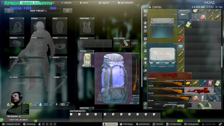The image size is (224, 126).
Task: Switch to the ДОСТИЖЕНИЯ top tab
Action: coord(125,3)
